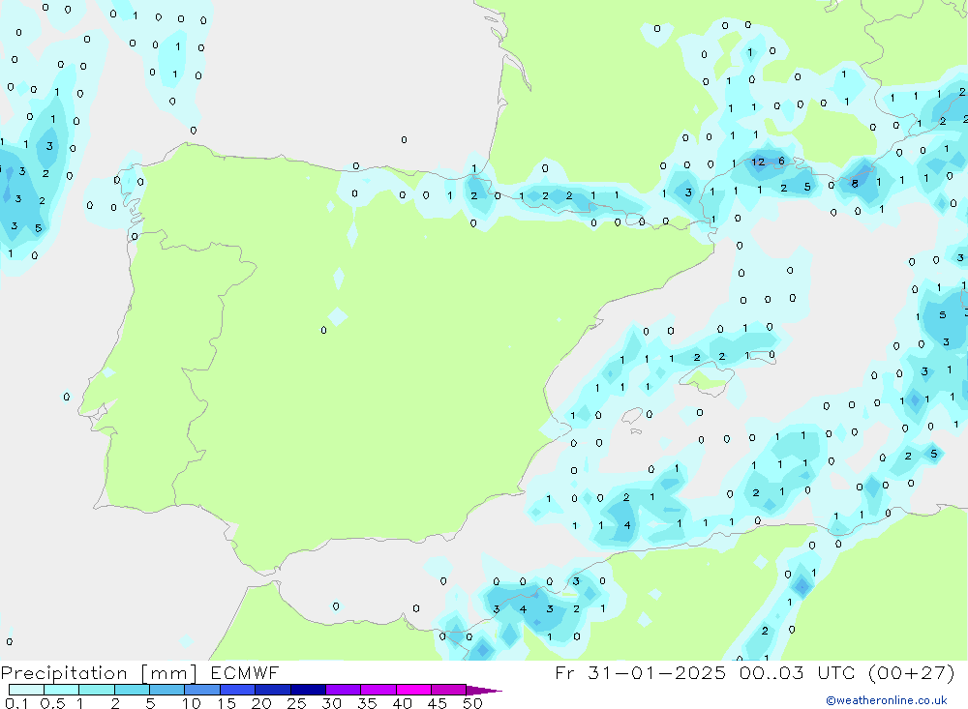The image size is (968, 709).
Task: Click the '10' legend scale label
Action: click(192, 703)
